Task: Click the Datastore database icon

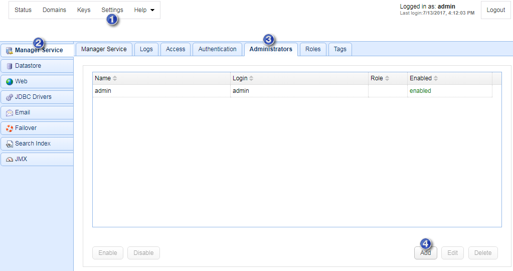Action: (x=10, y=66)
